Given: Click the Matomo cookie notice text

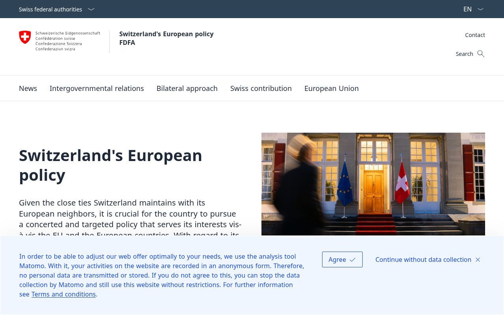Looking at the screenshot, I should pyautogui.click(x=162, y=275).
